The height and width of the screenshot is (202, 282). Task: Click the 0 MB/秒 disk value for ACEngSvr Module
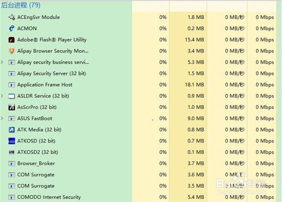[x=235, y=17]
